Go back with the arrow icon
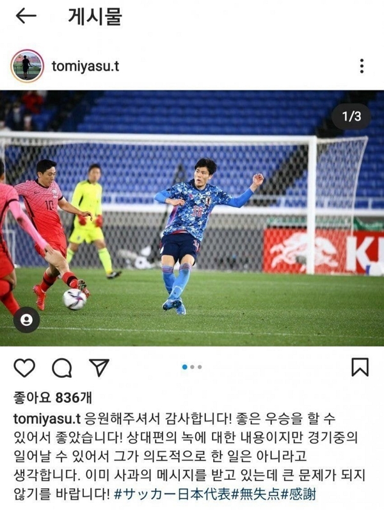This screenshot has height=510, width=384. tap(26, 16)
